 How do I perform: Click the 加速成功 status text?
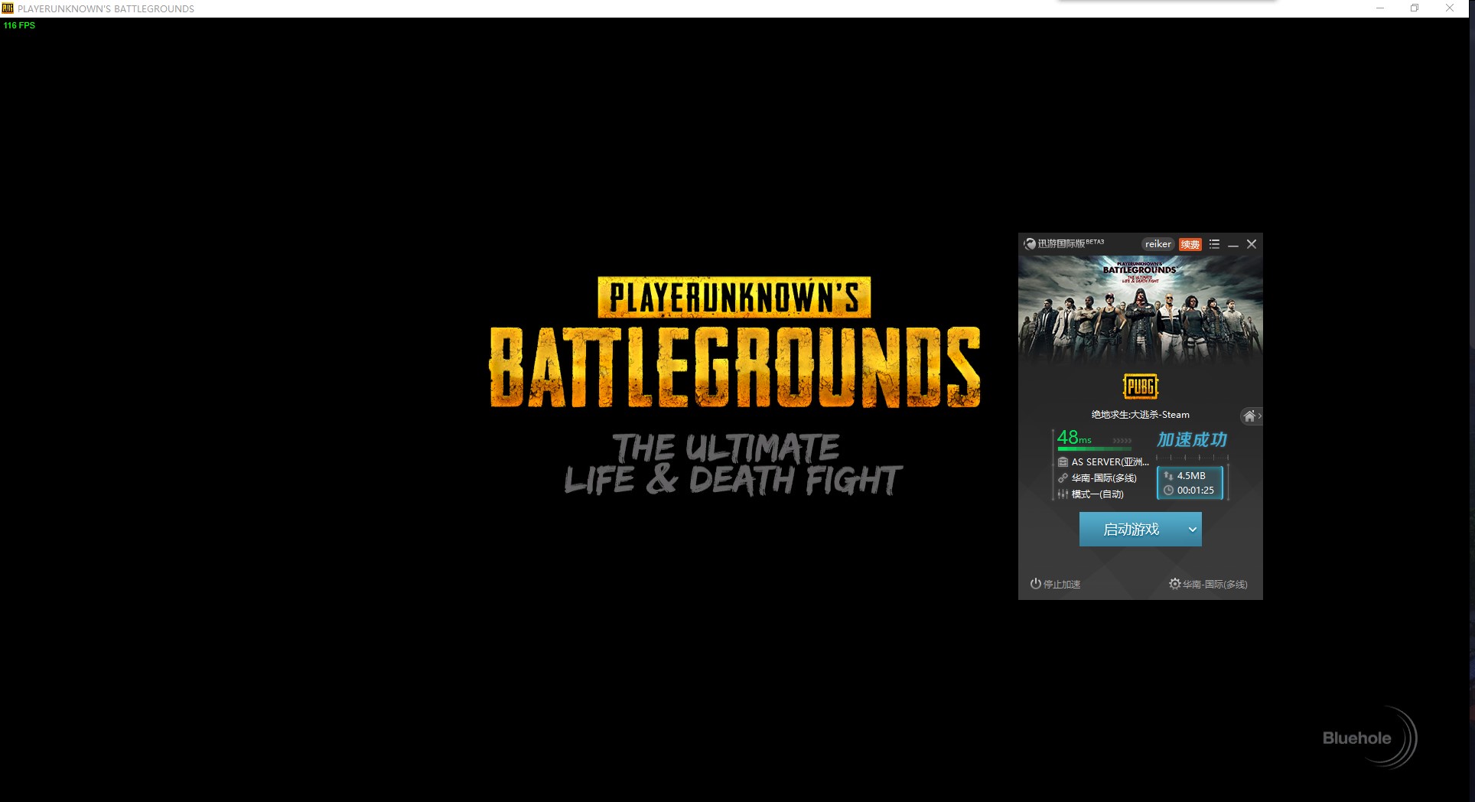point(1191,440)
